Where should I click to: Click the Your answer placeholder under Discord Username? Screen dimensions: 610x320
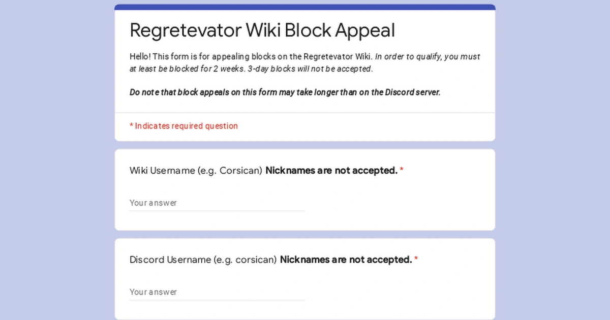click(x=154, y=292)
